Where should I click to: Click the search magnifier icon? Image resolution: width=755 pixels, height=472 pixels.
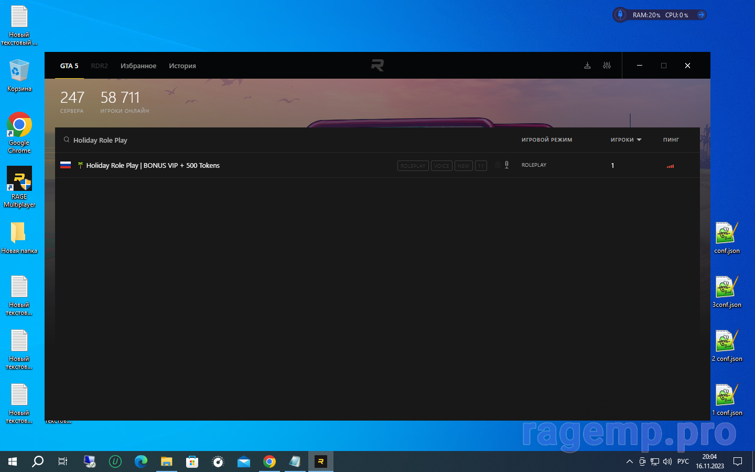tap(67, 140)
